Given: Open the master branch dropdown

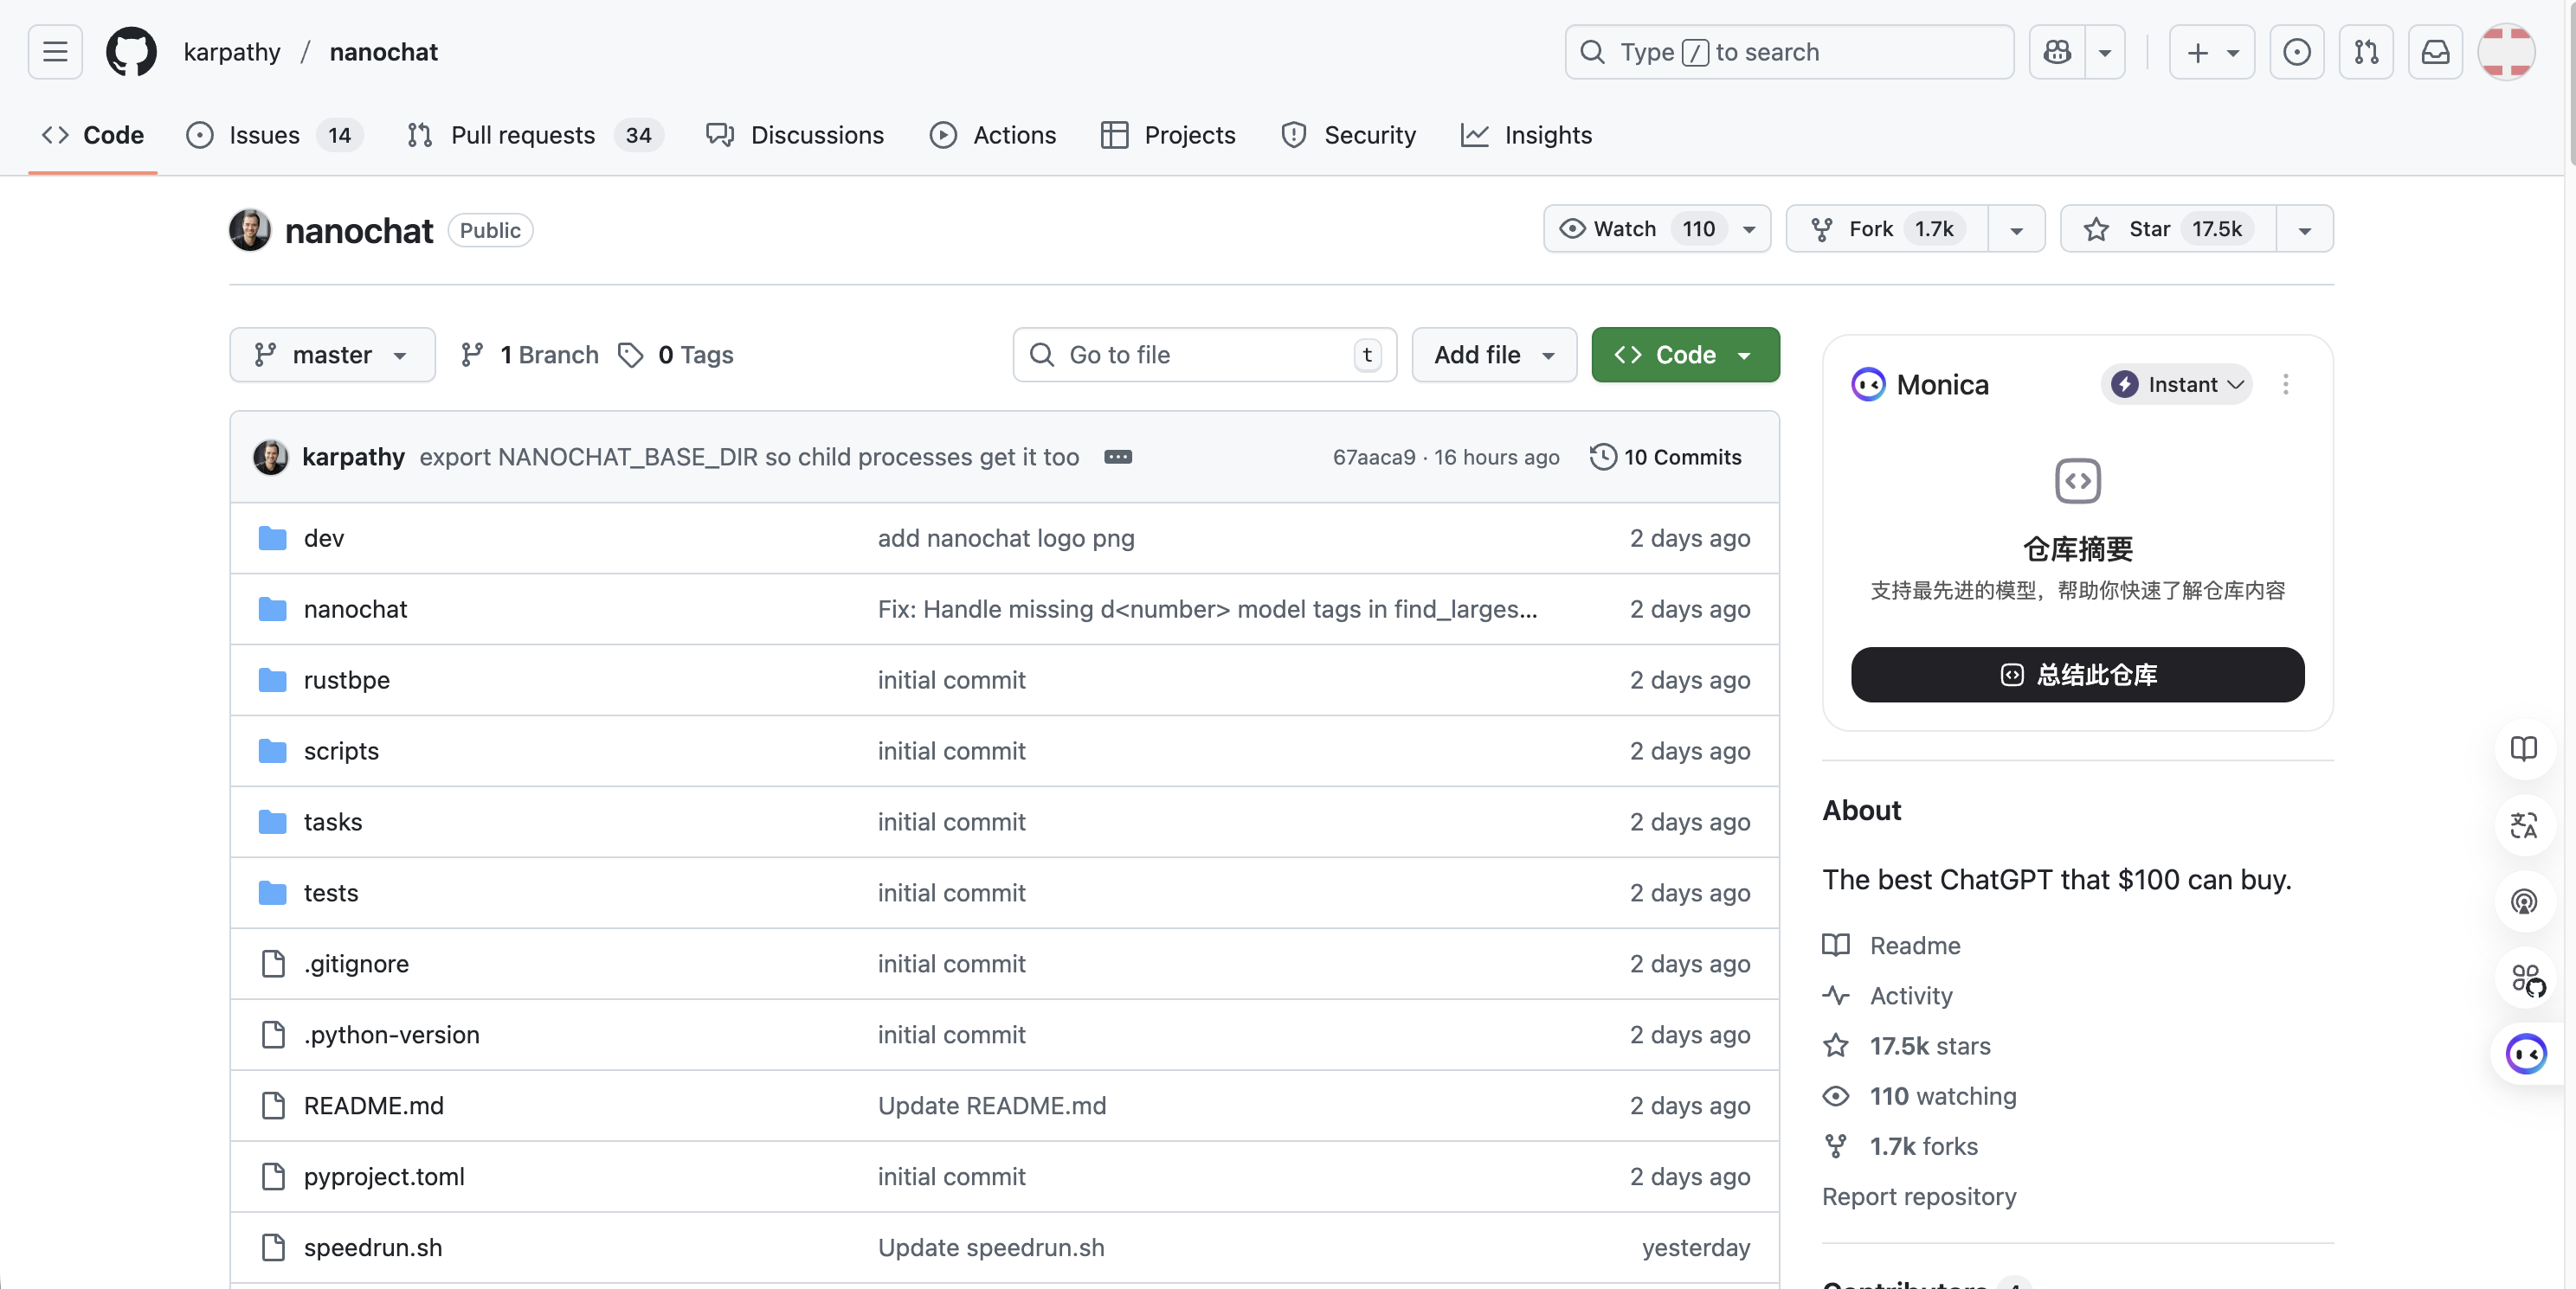Looking at the screenshot, I should 332,355.
